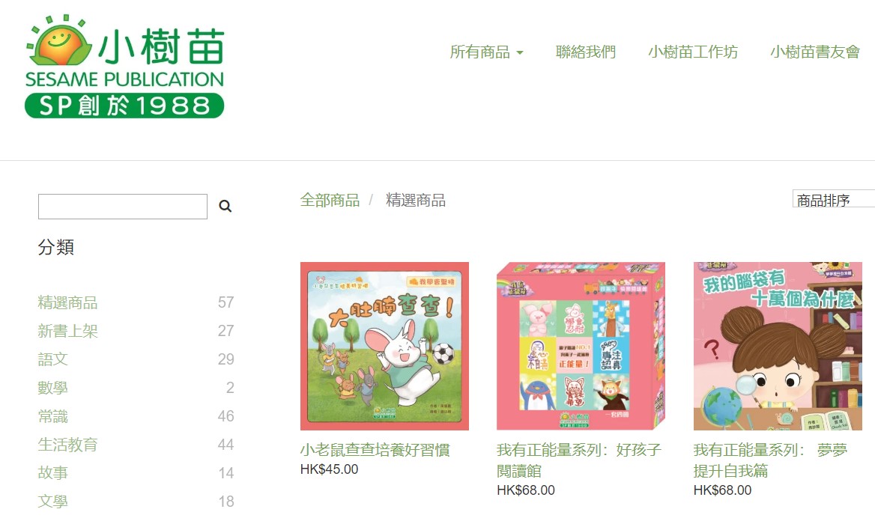Viewport: 875px width, 521px height.
Task: Go to 聯絡我們 page
Action: coord(585,52)
